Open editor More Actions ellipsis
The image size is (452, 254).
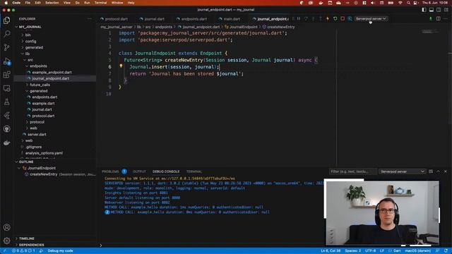point(446,19)
